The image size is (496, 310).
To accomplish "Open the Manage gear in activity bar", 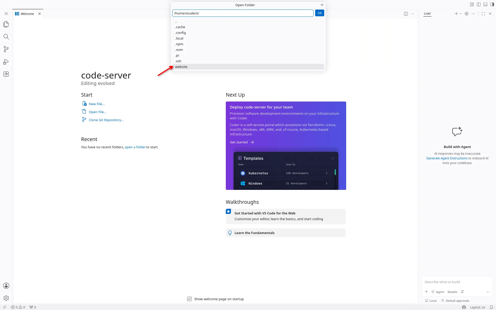I will (x=6, y=298).
